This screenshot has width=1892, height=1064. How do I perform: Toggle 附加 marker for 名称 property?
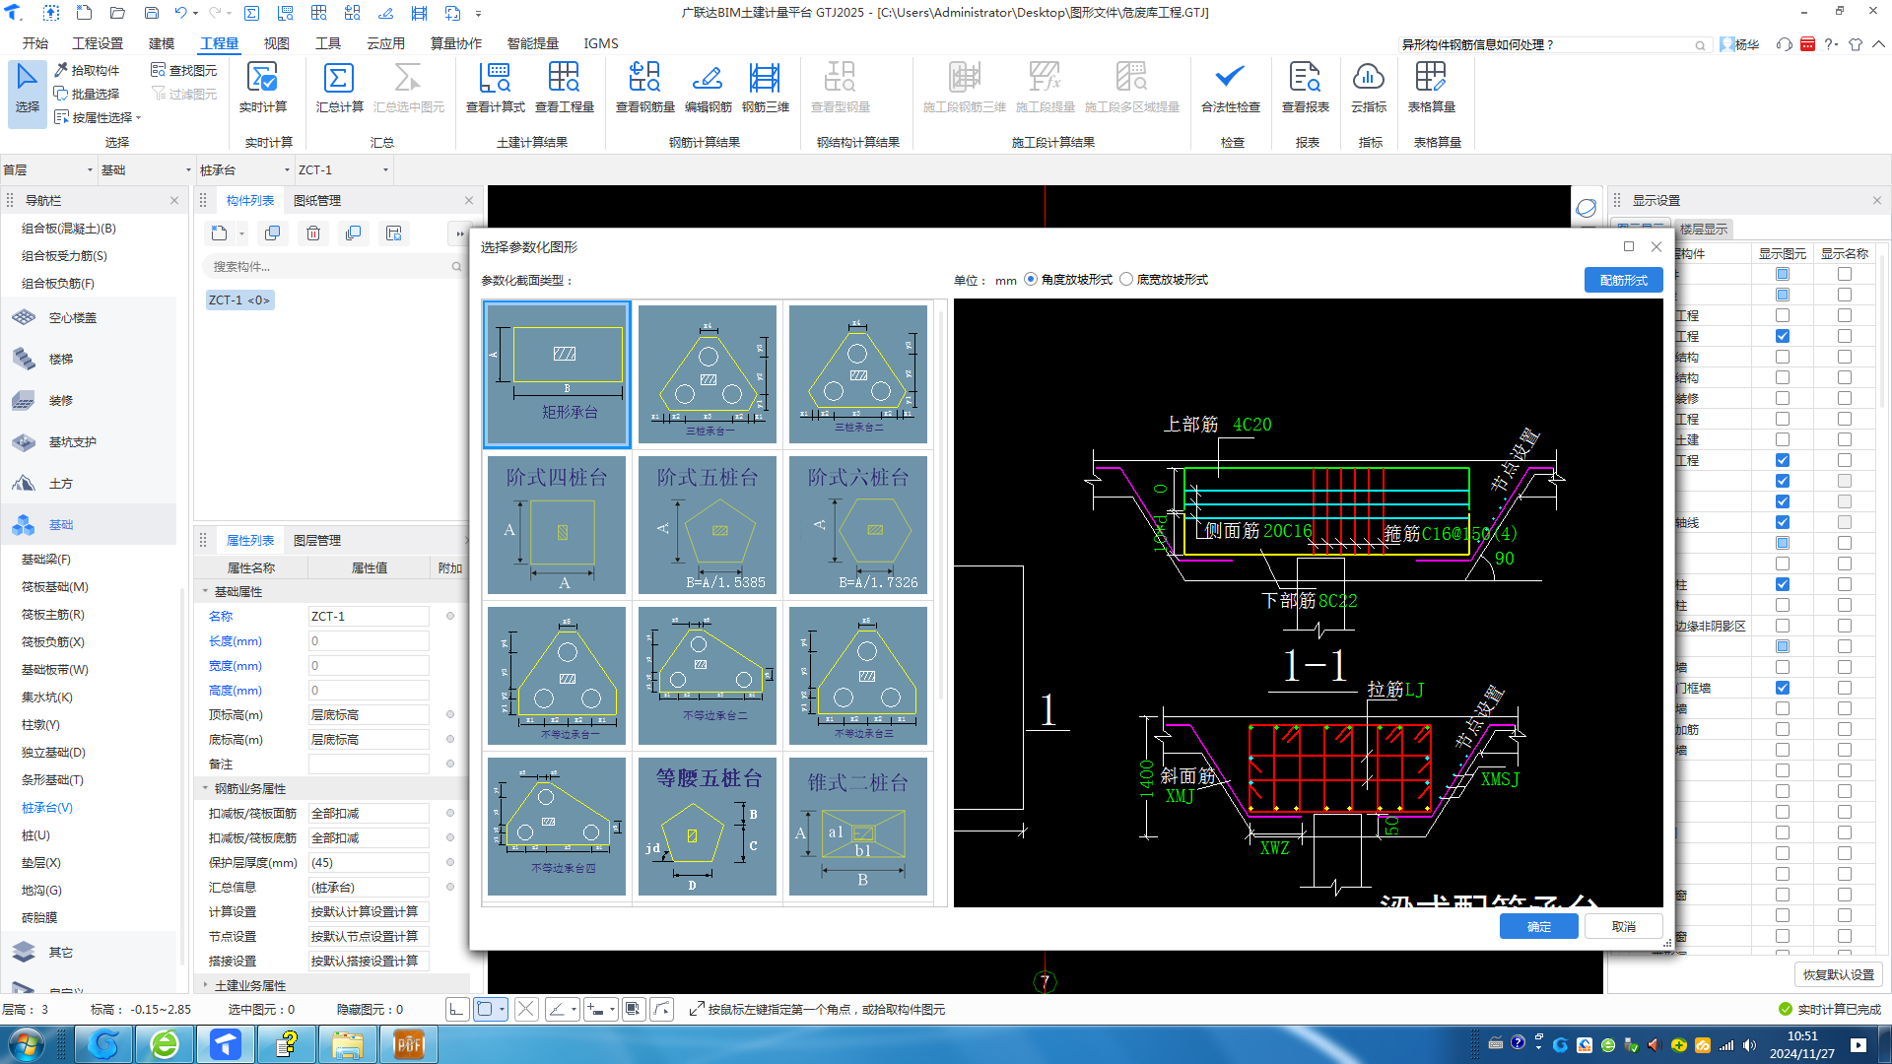point(450,616)
